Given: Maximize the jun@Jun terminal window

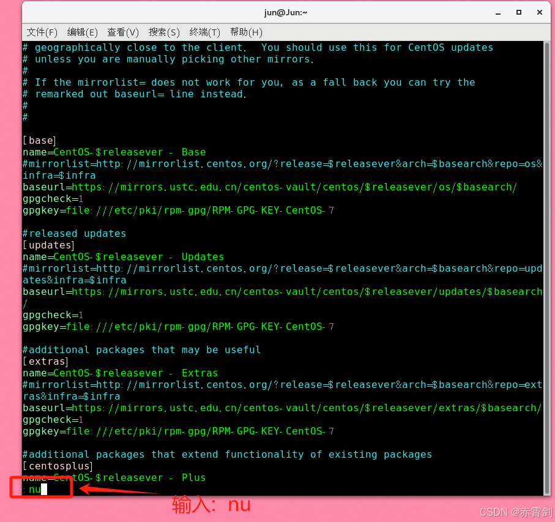Looking at the screenshot, I should 518,12.
